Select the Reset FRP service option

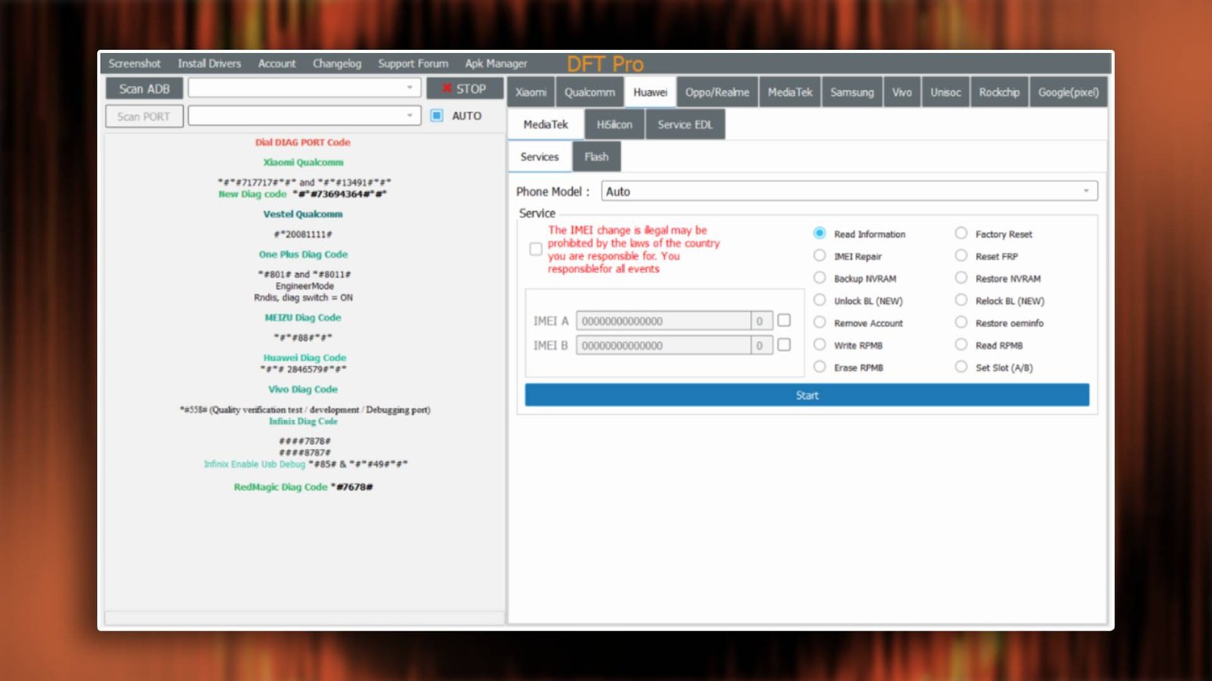(x=961, y=256)
